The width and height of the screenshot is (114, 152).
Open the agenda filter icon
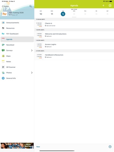click(x=110, y=147)
